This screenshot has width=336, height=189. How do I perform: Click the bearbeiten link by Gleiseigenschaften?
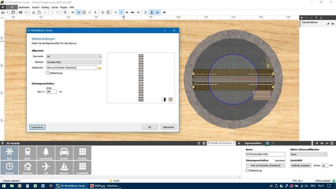(x=280, y=160)
